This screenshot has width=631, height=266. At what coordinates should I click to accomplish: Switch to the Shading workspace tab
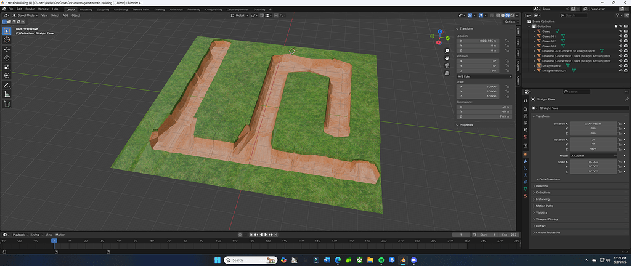[160, 9]
